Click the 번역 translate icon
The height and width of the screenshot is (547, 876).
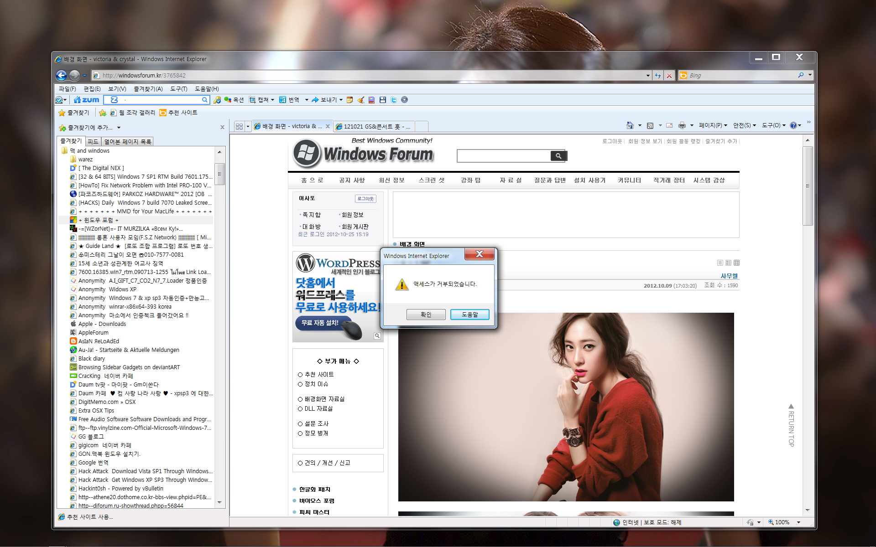click(x=282, y=100)
